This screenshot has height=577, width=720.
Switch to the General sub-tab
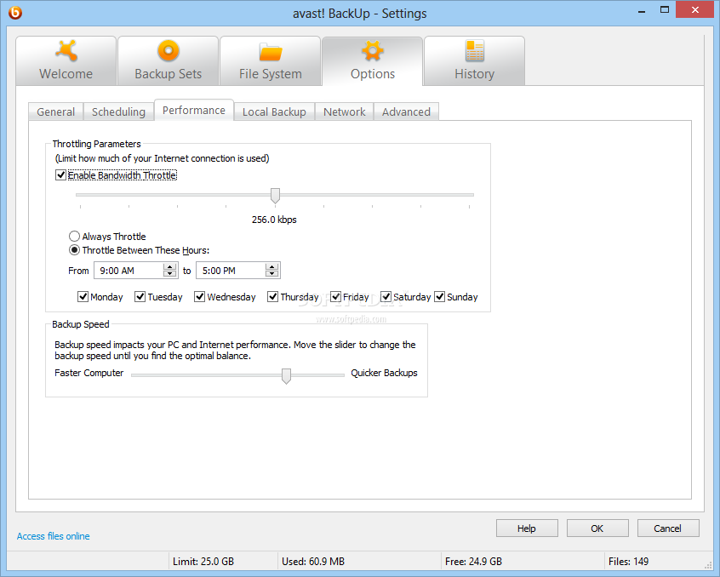coord(55,112)
